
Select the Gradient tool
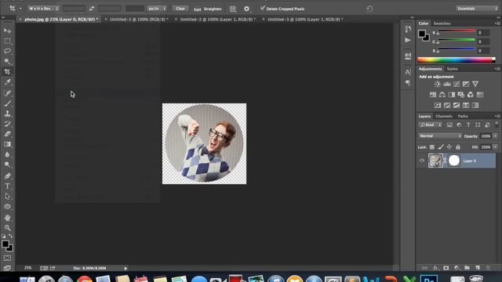point(7,144)
